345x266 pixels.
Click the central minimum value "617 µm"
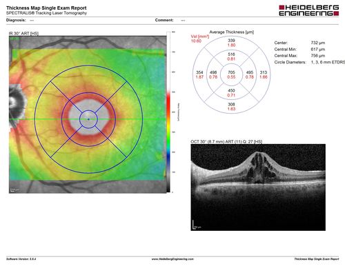(318, 49)
